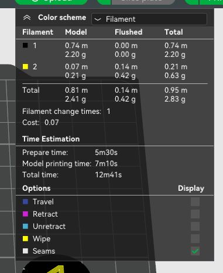The image size is (223, 273).
Task: Collapse the Color scheme panel with double-chevron icon
Action: [27, 18]
